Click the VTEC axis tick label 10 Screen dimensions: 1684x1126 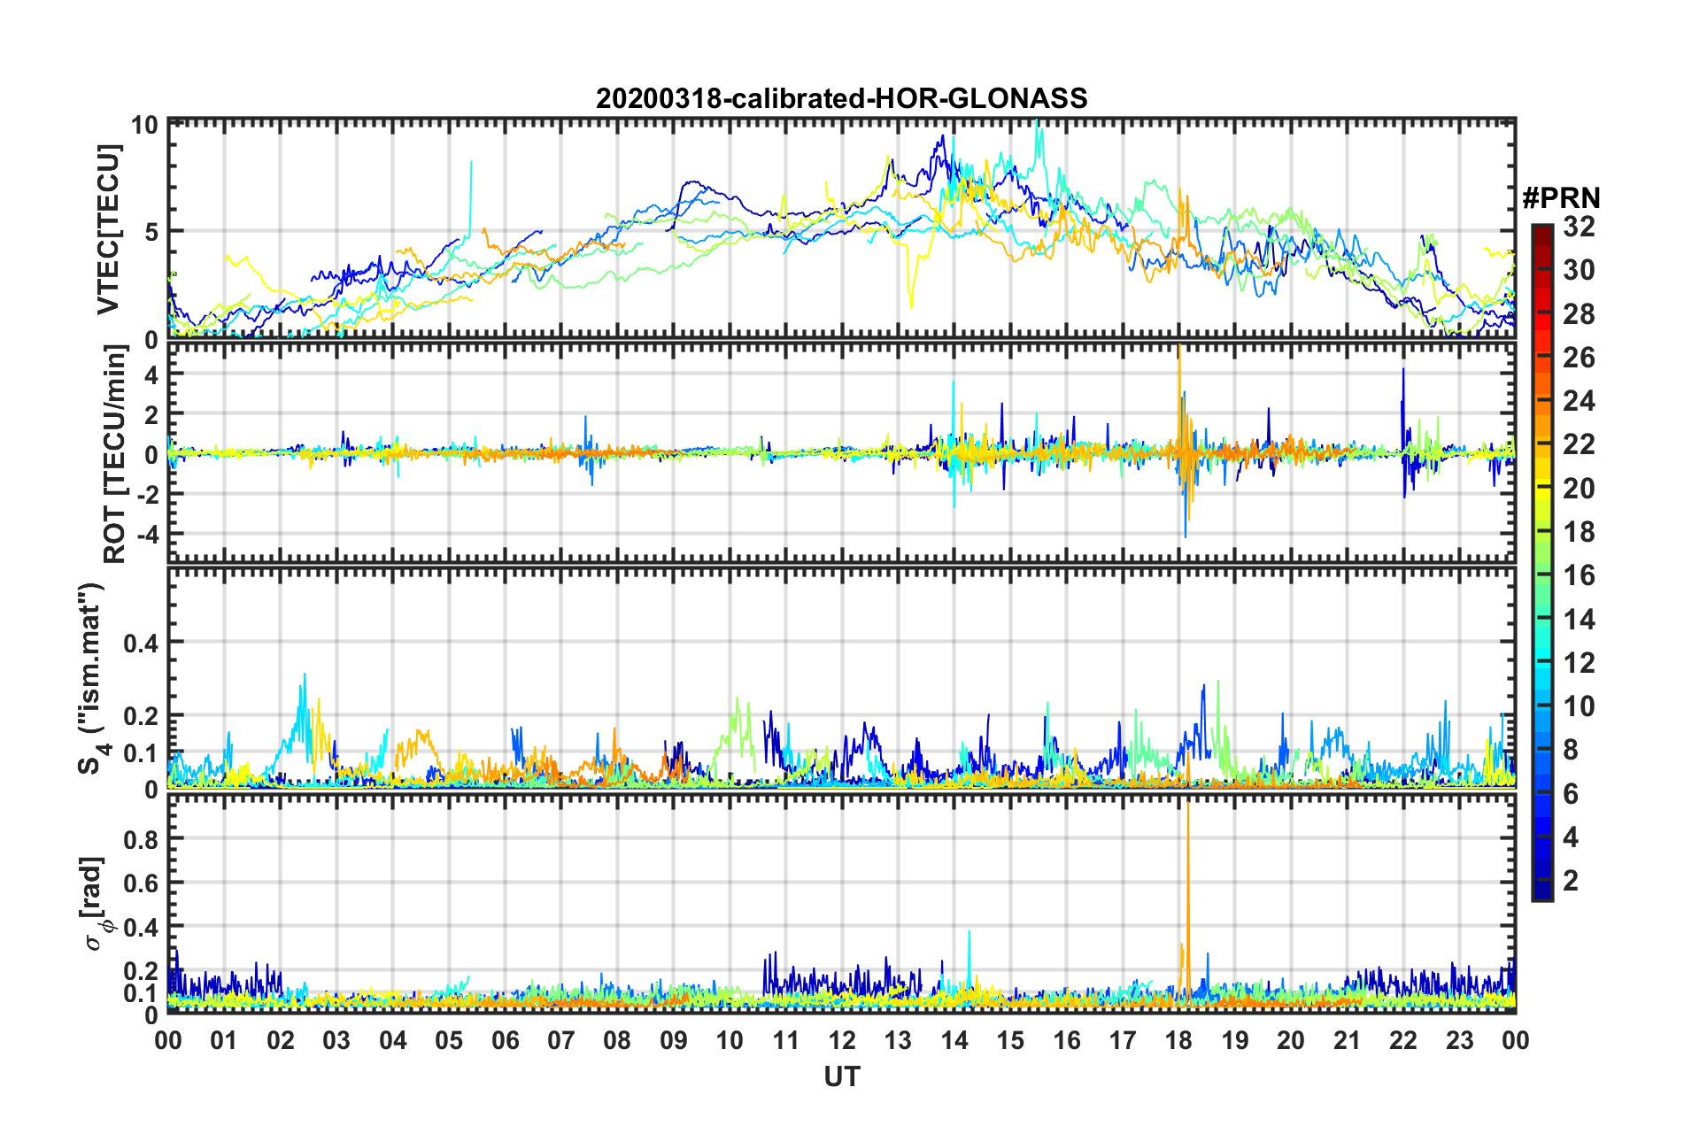click(144, 125)
